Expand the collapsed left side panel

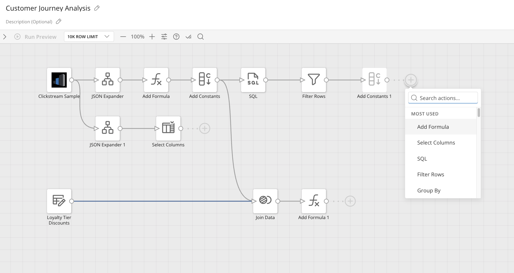pyautogui.click(x=5, y=37)
